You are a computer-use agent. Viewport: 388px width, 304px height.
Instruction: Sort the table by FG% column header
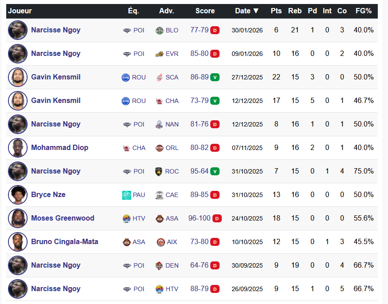click(x=363, y=11)
